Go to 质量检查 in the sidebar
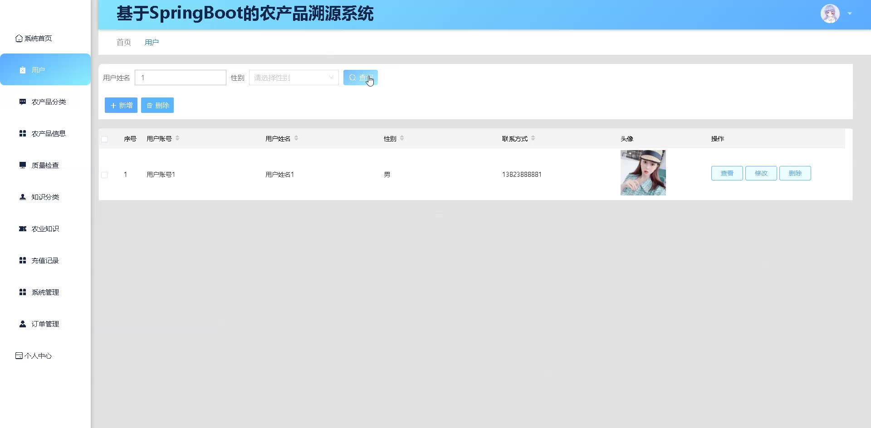The width and height of the screenshot is (871, 428). 45,165
